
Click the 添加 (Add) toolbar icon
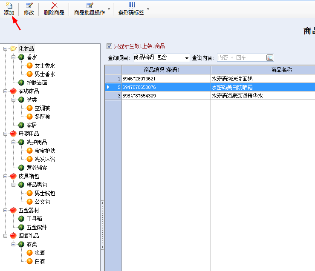tap(9, 5)
